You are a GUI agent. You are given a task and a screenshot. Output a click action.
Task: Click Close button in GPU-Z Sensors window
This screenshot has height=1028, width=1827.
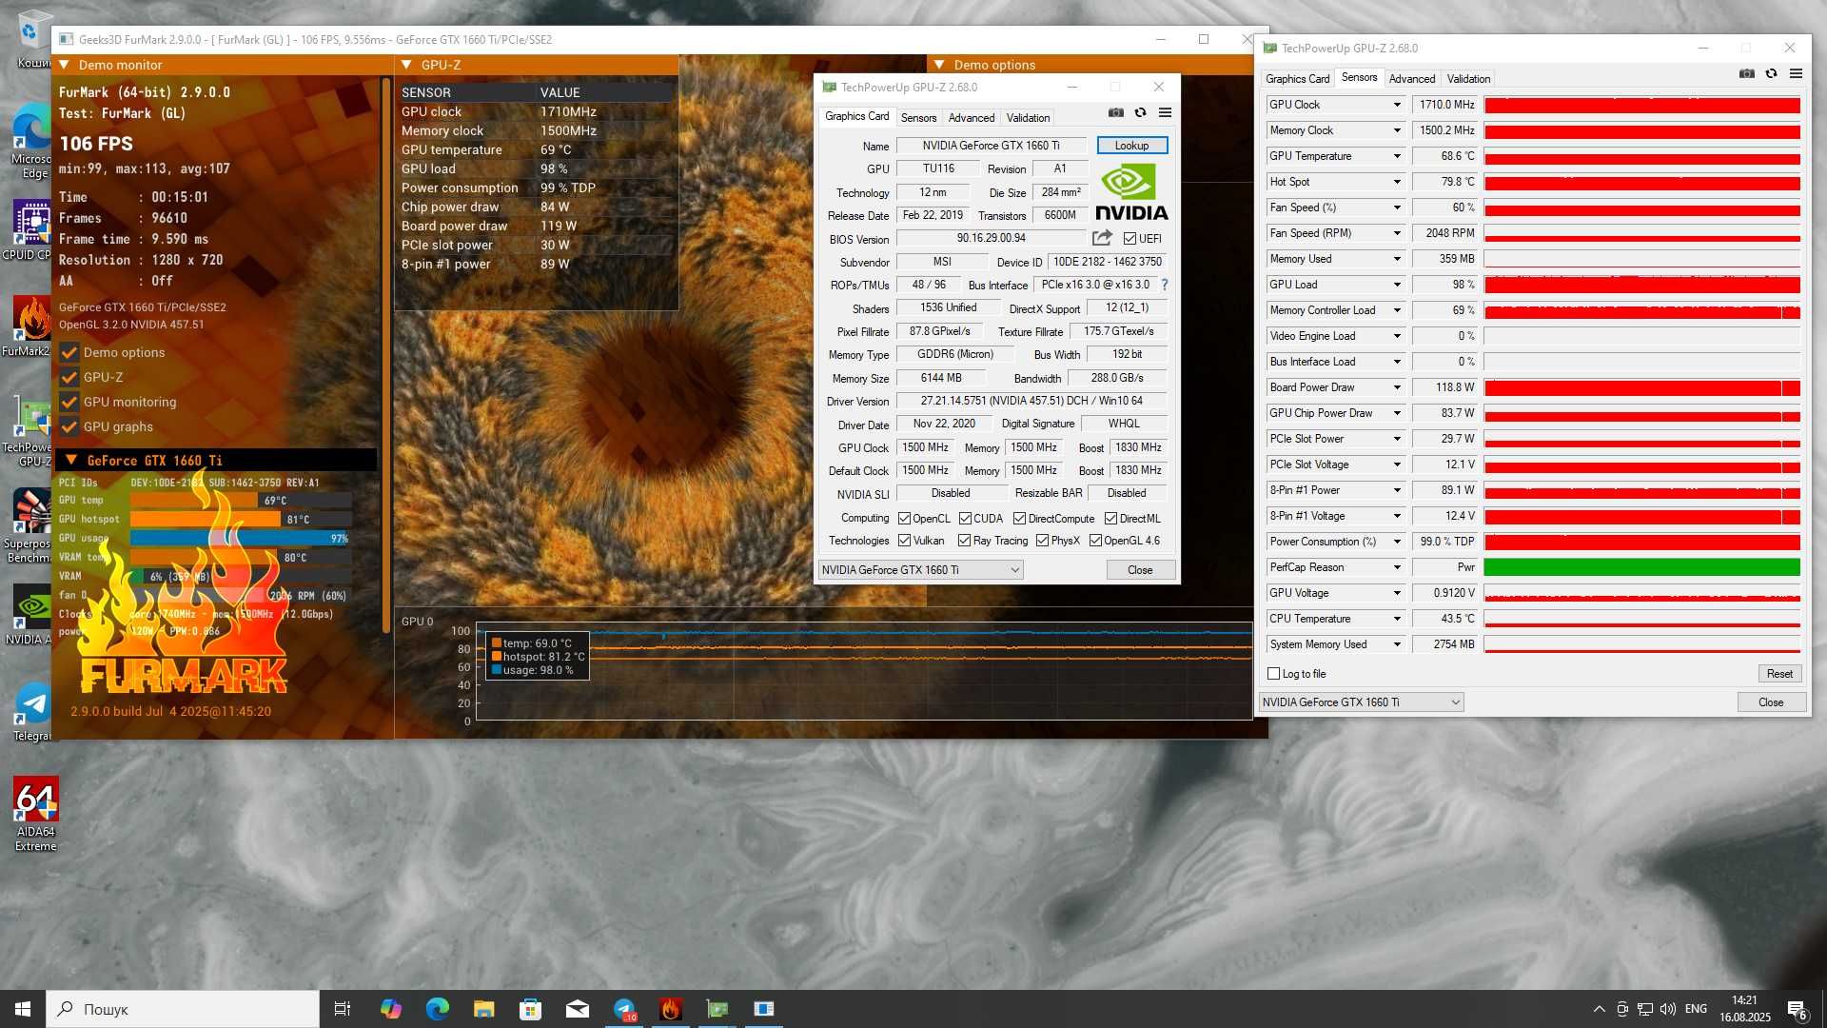[x=1771, y=702]
